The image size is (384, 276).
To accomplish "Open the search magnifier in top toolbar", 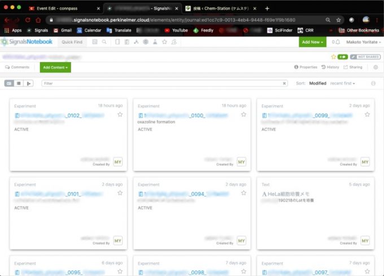I will [104, 42].
